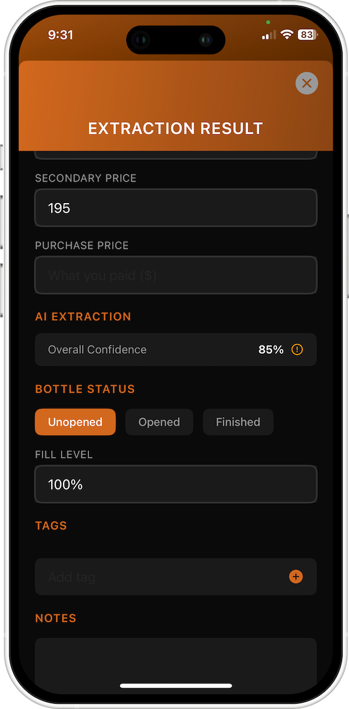Tap the AI EXTRACTION section header
349x709 pixels.
[x=83, y=316]
